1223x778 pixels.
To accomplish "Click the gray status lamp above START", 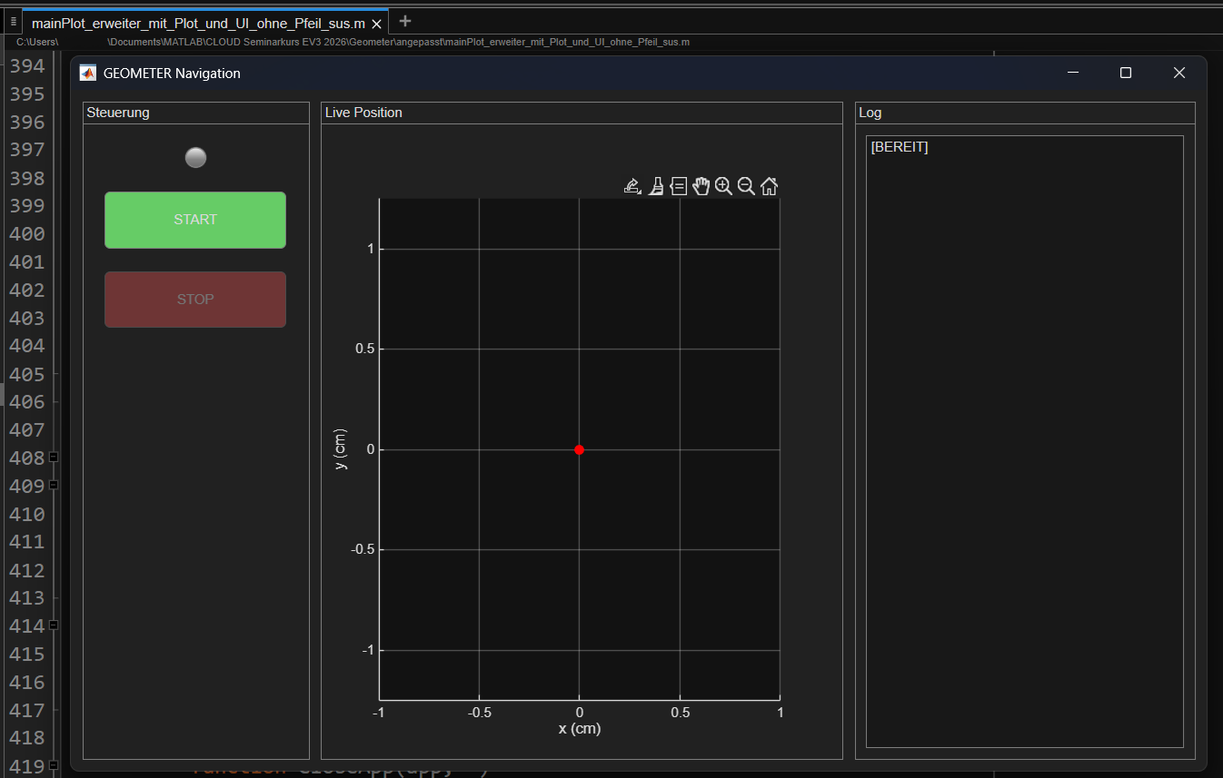I will coord(195,158).
